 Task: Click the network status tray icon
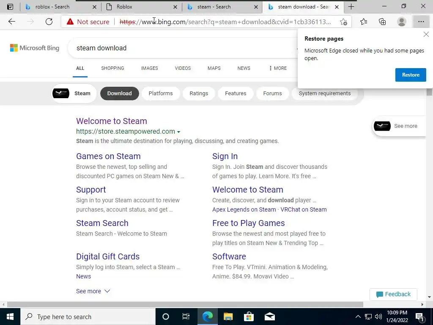click(368, 317)
